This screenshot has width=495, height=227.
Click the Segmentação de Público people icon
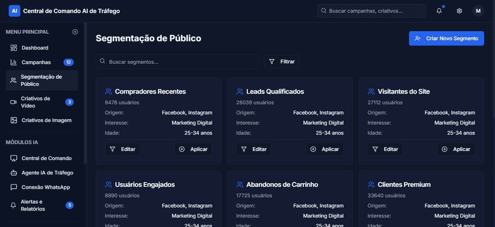point(13,80)
